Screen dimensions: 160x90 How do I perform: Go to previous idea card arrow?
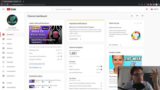click(135, 23)
